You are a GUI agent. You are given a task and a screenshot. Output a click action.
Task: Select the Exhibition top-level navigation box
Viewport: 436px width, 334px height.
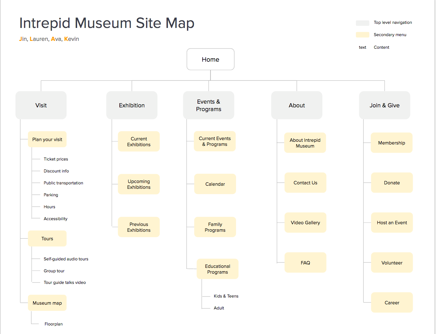[x=132, y=105]
